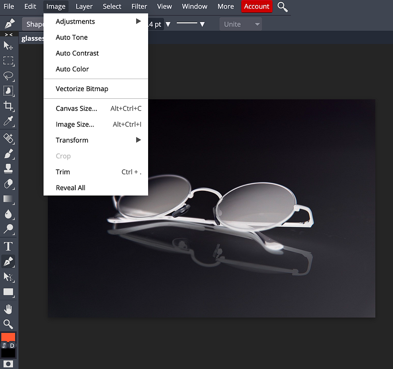
Task: Close the open Image menu
Action: pos(56,6)
